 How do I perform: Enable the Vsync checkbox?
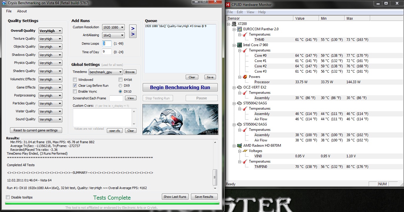(75, 92)
